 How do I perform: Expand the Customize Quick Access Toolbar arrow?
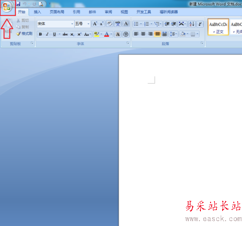point(49,3)
